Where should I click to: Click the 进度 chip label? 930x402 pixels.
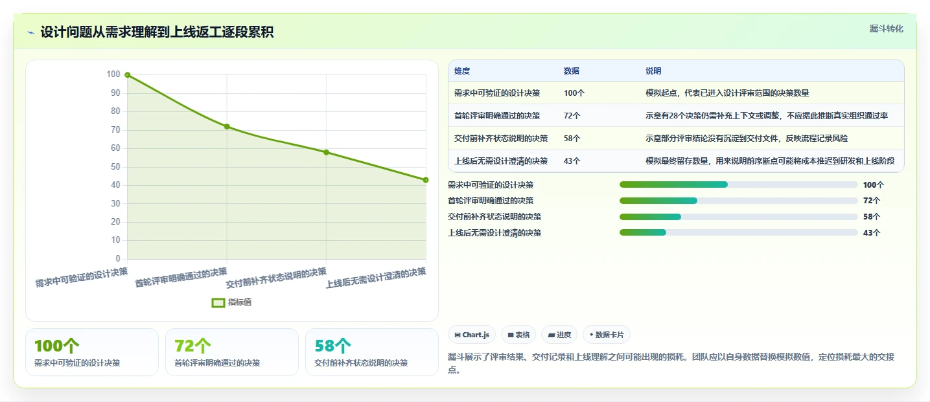(564, 335)
